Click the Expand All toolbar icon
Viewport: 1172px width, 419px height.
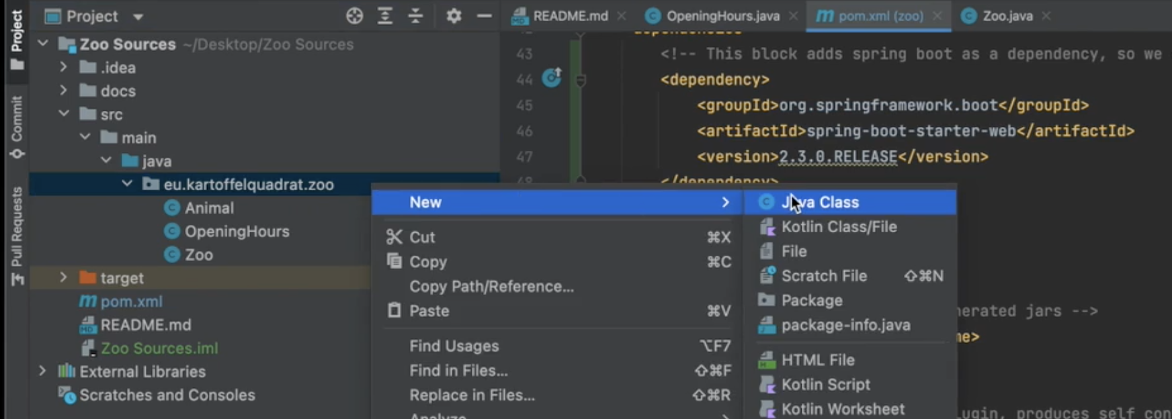tap(385, 16)
